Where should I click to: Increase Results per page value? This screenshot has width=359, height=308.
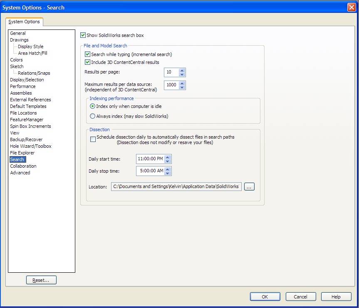tap(182, 71)
